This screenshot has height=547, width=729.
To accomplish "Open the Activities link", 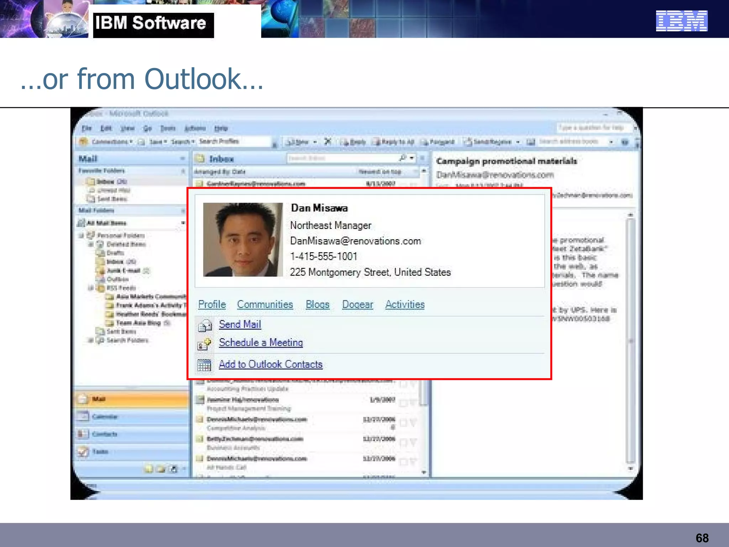I will coord(405,304).
